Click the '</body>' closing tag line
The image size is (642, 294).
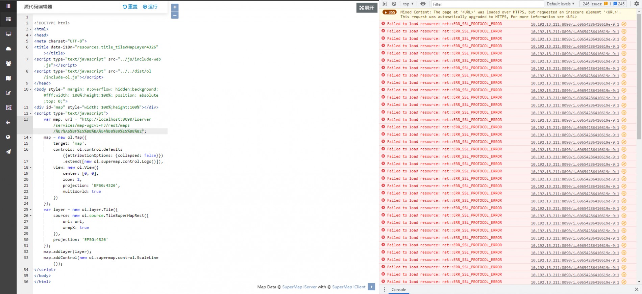(42, 276)
